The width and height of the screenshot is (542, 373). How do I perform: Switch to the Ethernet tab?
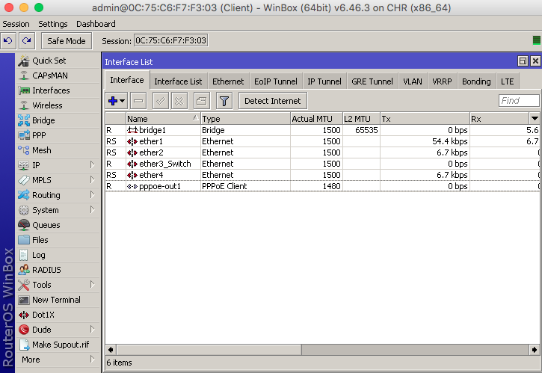pyautogui.click(x=228, y=81)
